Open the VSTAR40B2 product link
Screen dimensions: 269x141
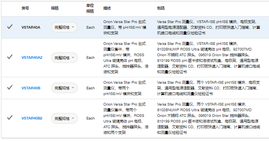pos(32,118)
